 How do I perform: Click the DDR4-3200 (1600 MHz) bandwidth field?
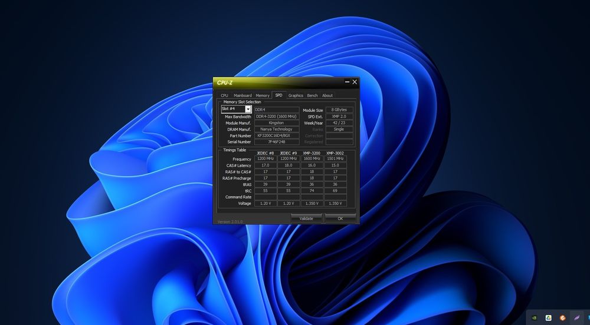click(x=277, y=117)
